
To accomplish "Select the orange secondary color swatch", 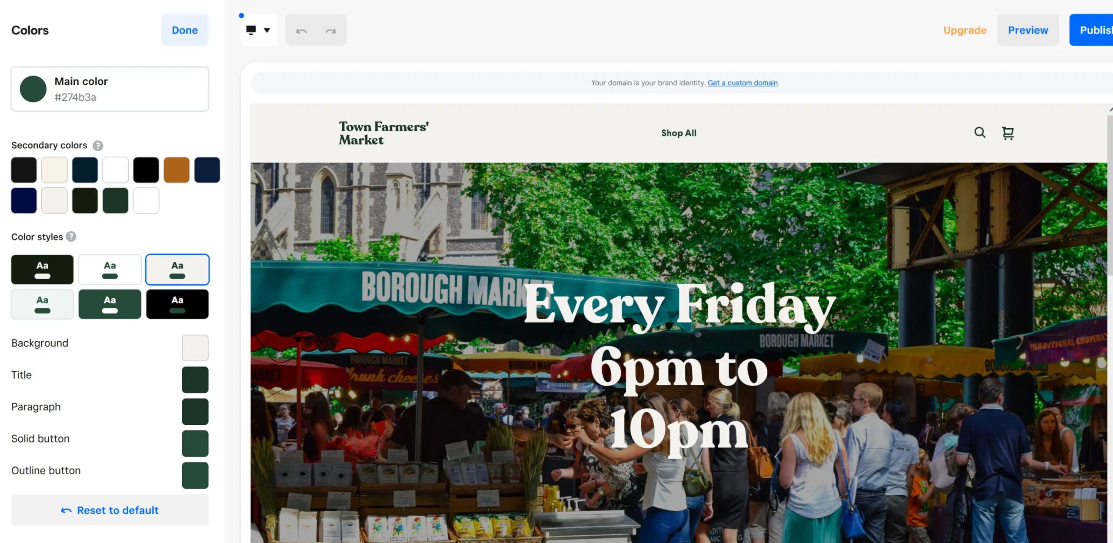I will click(x=176, y=170).
